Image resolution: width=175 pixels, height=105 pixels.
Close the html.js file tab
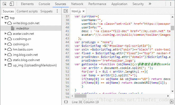click(84, 11)
